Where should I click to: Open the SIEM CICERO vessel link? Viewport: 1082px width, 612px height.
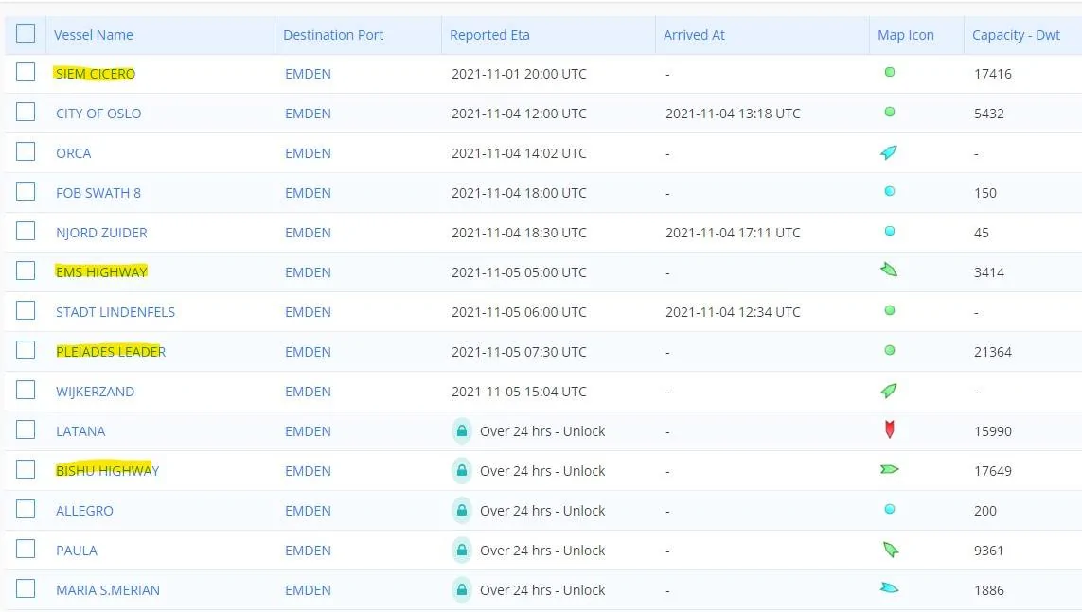pos(96,74)
